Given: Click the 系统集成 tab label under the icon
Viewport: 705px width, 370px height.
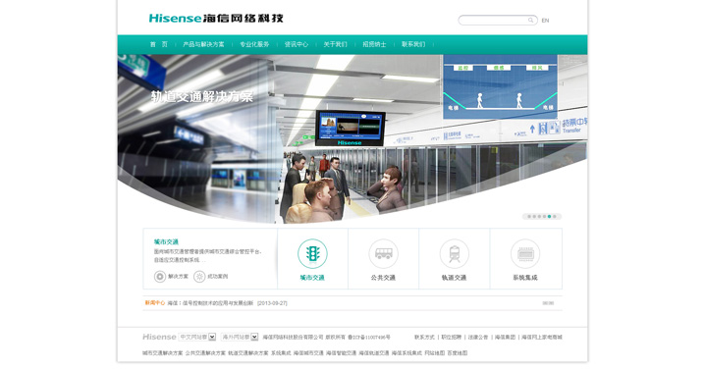Looking at the screenshot, I should pyautogui.click(x=525, y=278).
